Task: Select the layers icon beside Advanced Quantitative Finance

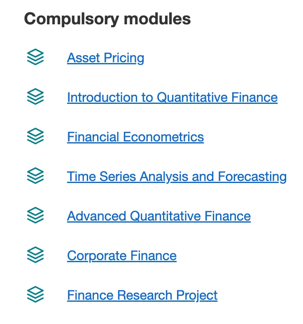Action: [35, 216]
